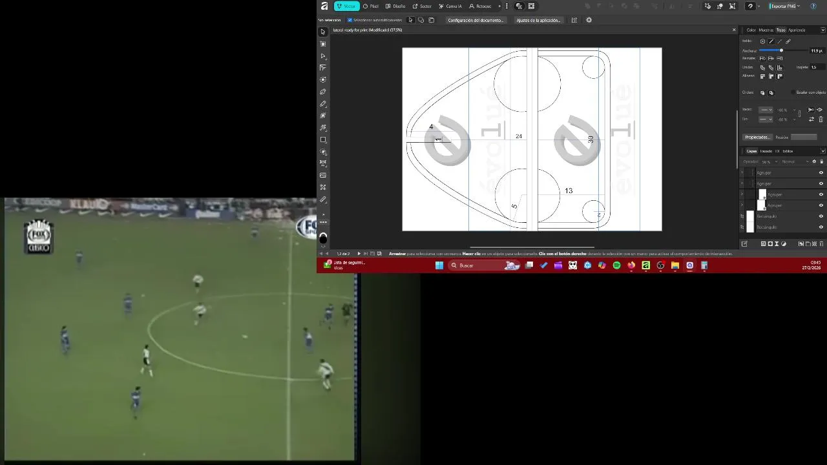The image size is (827, 465).
Task: Open the Fin arrowhead style dropdown
Action: click(x=766, y=119)
